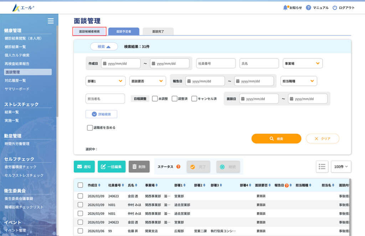The width and height of the screenshot is (365, 236).
Task: Expand the 詳細検索 section
Action: pyautogui.click(x=101, y=114)
